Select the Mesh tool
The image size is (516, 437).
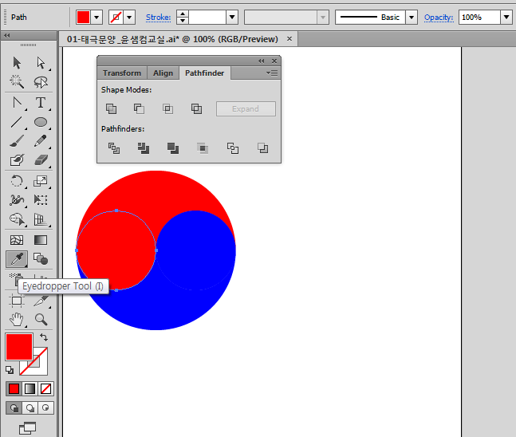(x=17, y=240)
